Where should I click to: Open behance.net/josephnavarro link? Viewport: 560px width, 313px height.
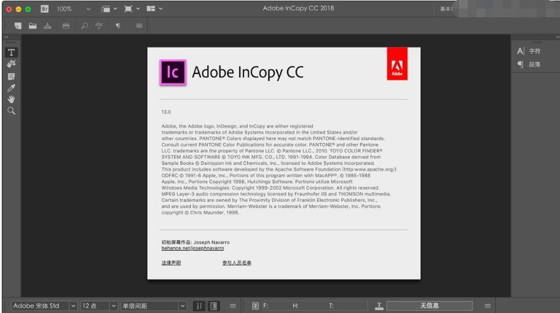coord(192,248)
